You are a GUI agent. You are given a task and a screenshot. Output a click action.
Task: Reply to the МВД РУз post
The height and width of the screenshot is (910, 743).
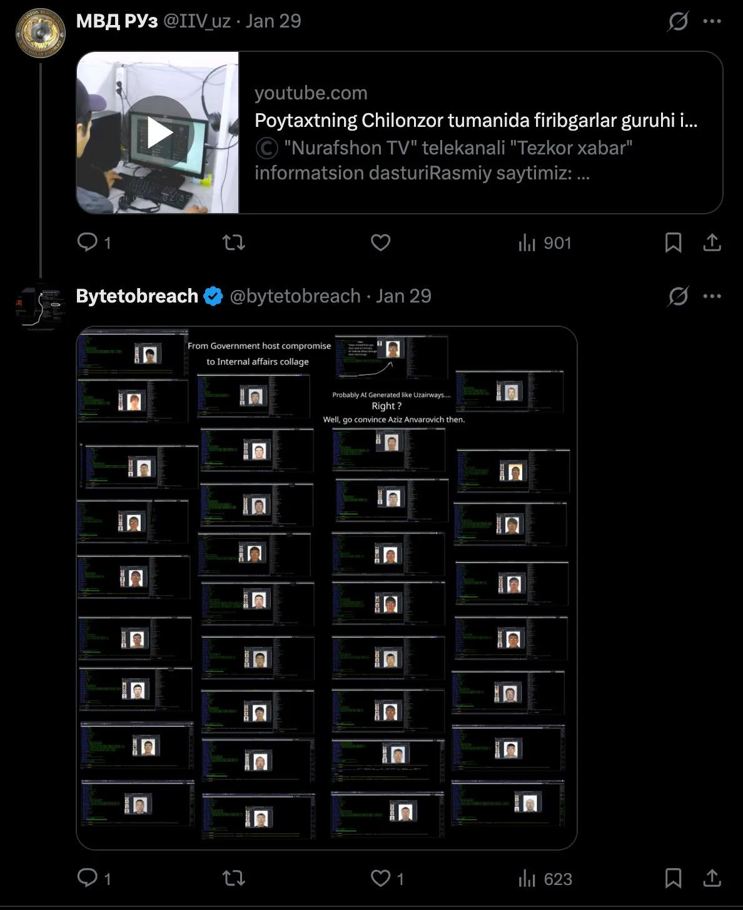94,242
